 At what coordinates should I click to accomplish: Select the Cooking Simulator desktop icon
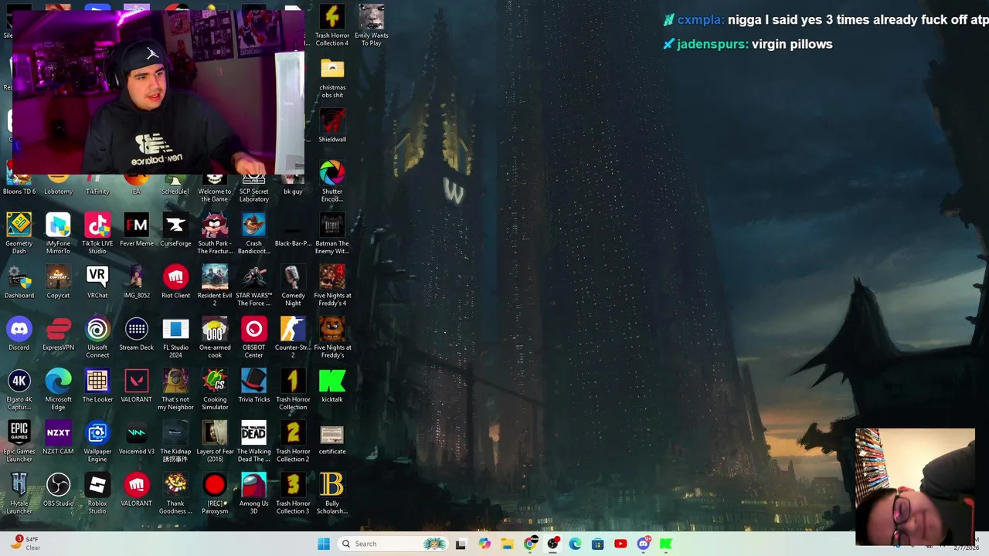click(x=215, y=389)
